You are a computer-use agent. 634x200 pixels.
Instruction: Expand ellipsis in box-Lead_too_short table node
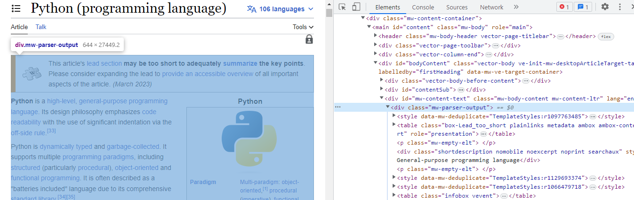click(483, 134)
